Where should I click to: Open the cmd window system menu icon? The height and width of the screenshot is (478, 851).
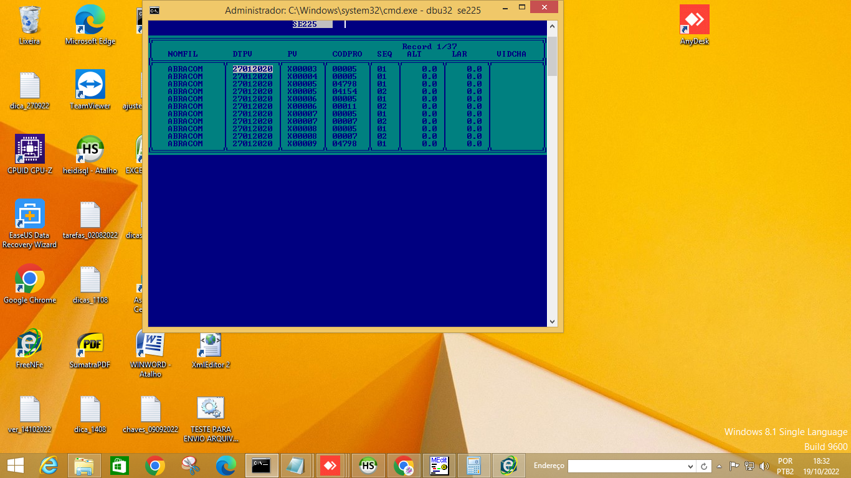tap(155, 10)
